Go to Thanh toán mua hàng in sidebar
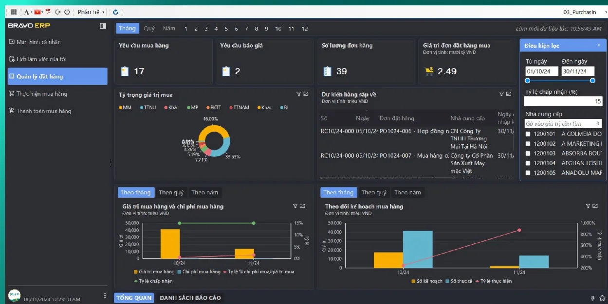The height and width of the screenshot is (304, 608). (x=44, y=111)
